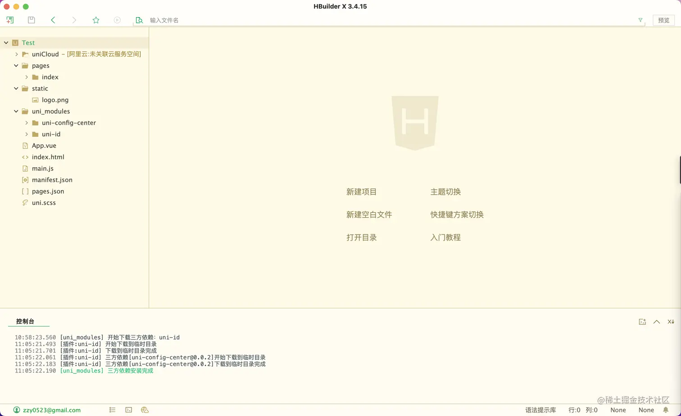Open pages.json file
The image size is (681, 416).
click(48, 191)
